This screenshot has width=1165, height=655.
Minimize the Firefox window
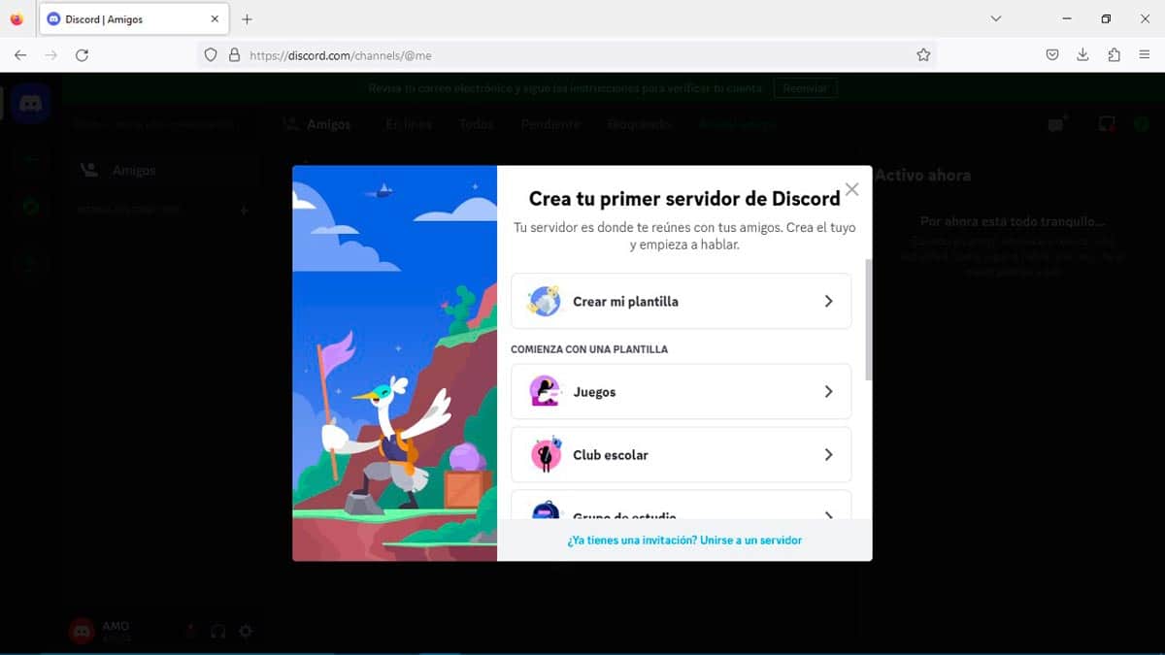click(x=1068, y=19)
